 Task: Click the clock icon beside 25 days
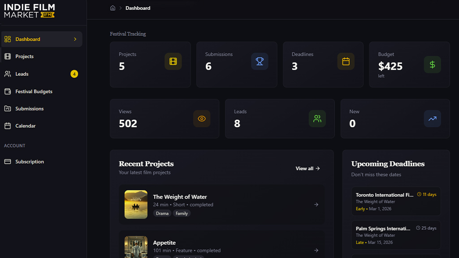point(418,228)
